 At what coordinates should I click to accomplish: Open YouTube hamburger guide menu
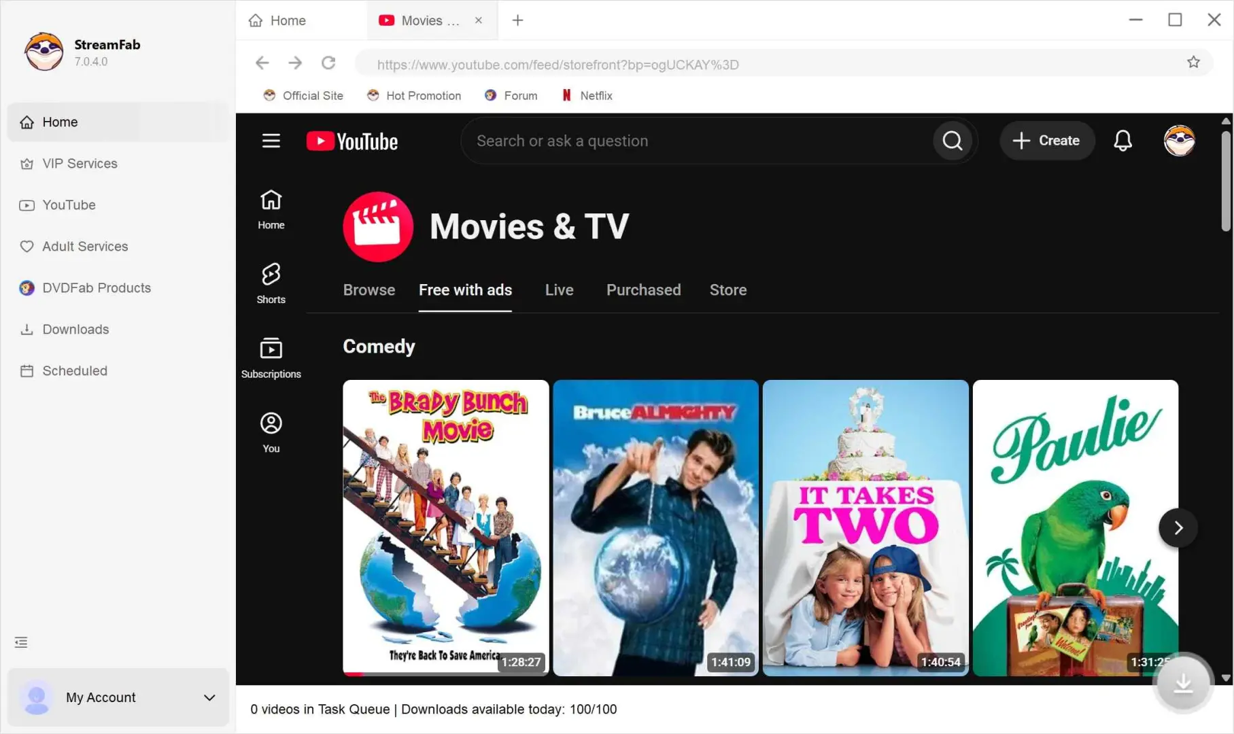point(271,141)
